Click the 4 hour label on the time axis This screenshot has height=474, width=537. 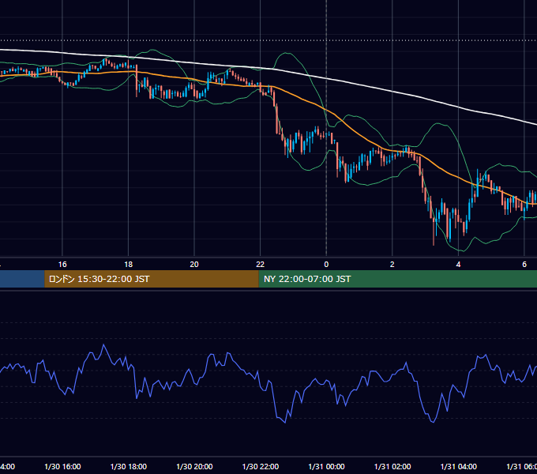pyautogui.click(x=458, y=265)
